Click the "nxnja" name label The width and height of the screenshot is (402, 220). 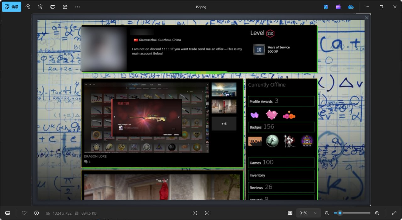[x=162, y=181]
